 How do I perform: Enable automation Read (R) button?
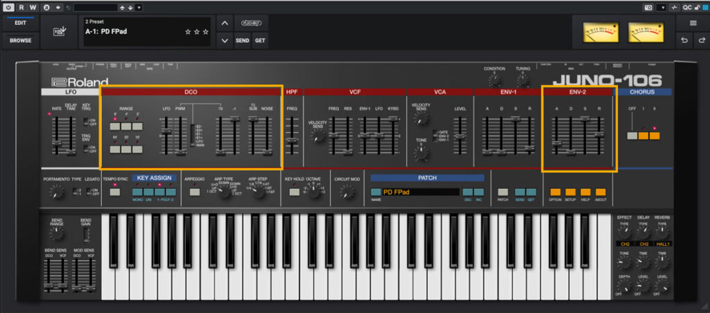click(x=21, y=7)
